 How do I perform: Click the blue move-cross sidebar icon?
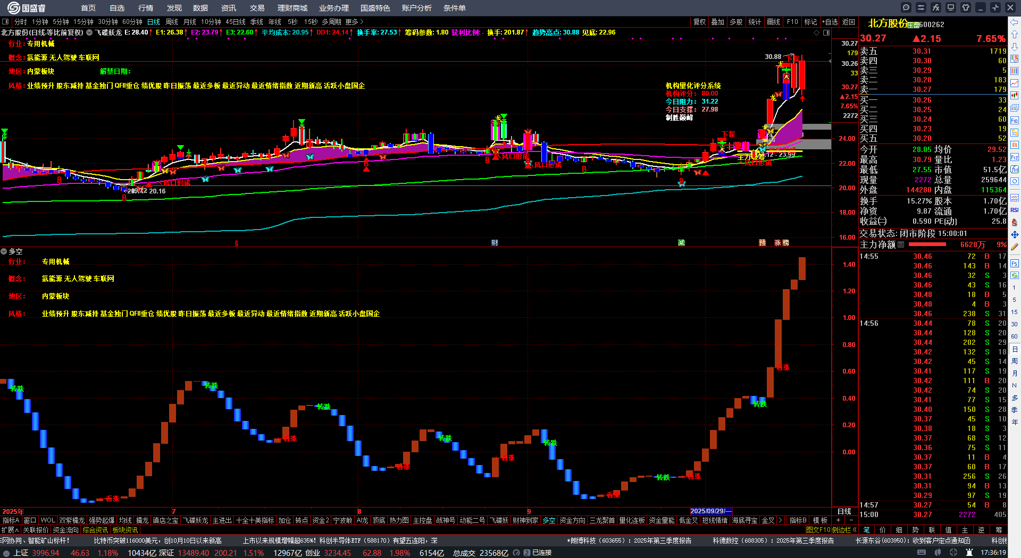(x=1015, y=234)
